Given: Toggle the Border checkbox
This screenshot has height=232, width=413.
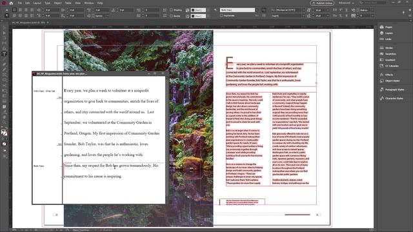Looking at the screenshot, I should [x=171, y=15].
